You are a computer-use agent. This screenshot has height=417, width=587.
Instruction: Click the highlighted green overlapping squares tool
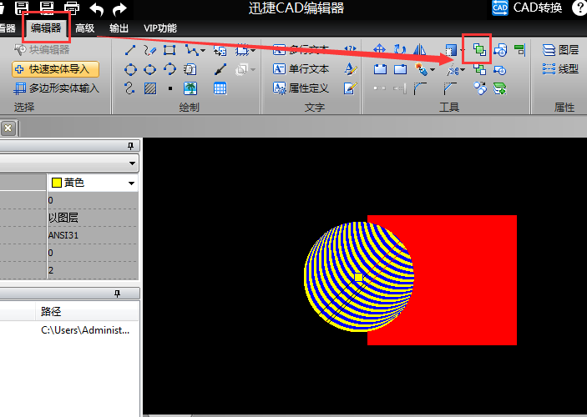[x=479, y=50]
